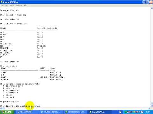
Task: Switch to Camtasia Studio taskbar window
Action: (x=76, y=112)
